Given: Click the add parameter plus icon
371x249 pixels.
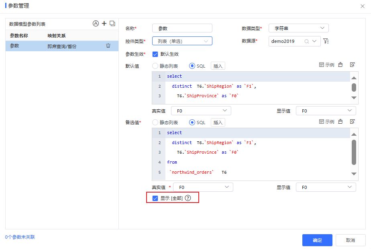Looking at the screenshot, I should [104, 23].
